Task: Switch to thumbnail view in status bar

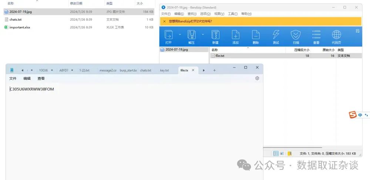Action: coord(282,153)
